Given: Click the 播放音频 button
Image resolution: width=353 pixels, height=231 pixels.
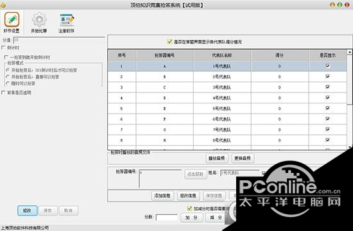Looking at the screenshot, I should point(217,158).
